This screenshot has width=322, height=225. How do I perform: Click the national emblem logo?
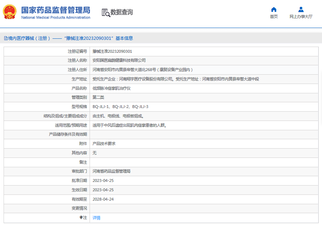point(9,12)
